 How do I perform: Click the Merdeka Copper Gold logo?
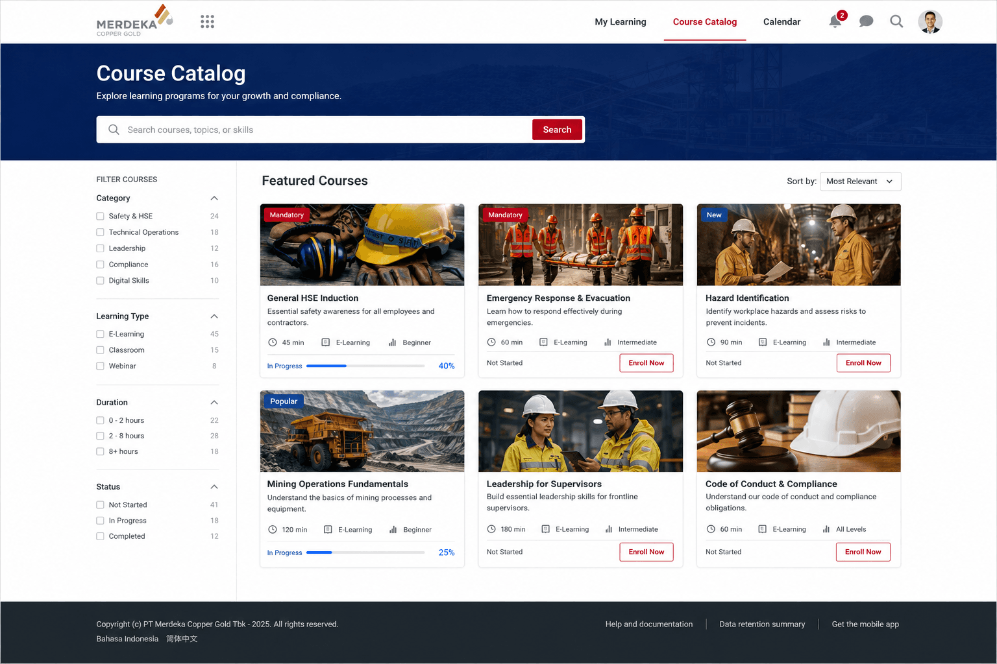click(135, 21)
